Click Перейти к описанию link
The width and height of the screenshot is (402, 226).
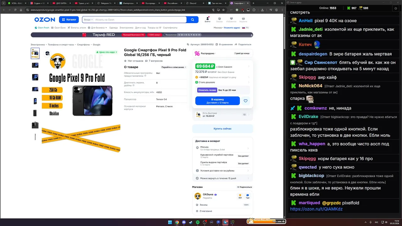click(x=174, y=67)
